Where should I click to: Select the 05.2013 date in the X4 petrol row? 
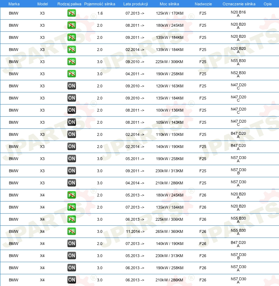pos(135,195)
